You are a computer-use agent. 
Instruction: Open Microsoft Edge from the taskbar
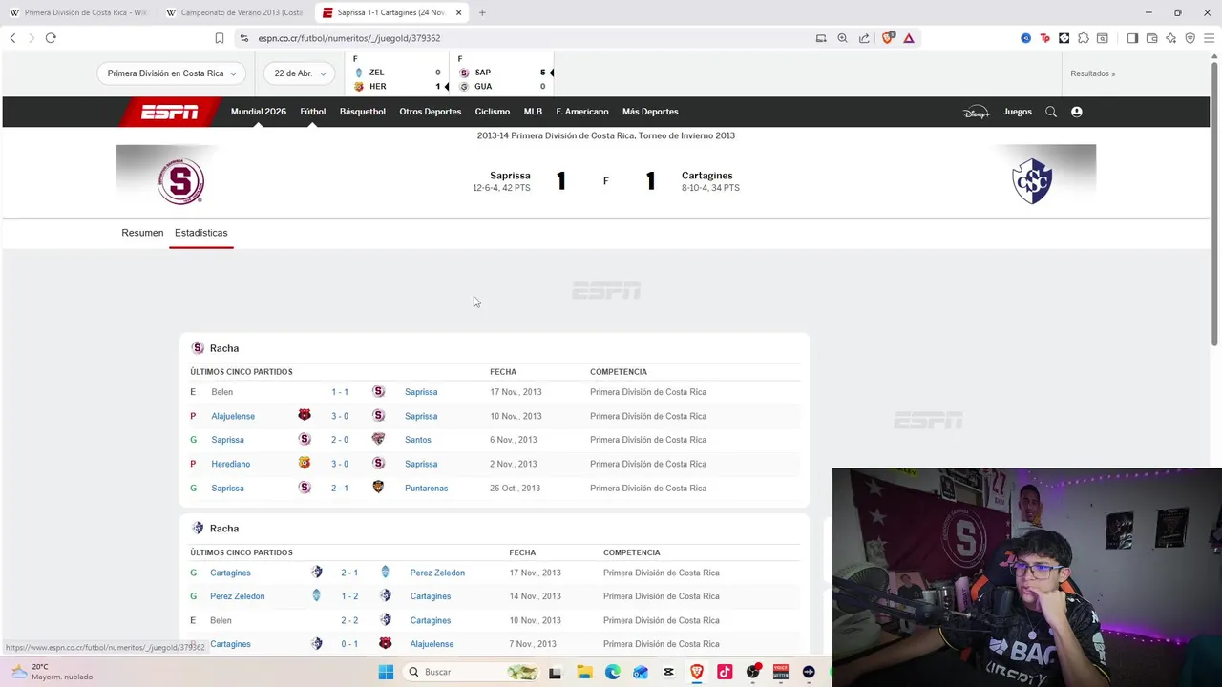(x=612, y=672)
